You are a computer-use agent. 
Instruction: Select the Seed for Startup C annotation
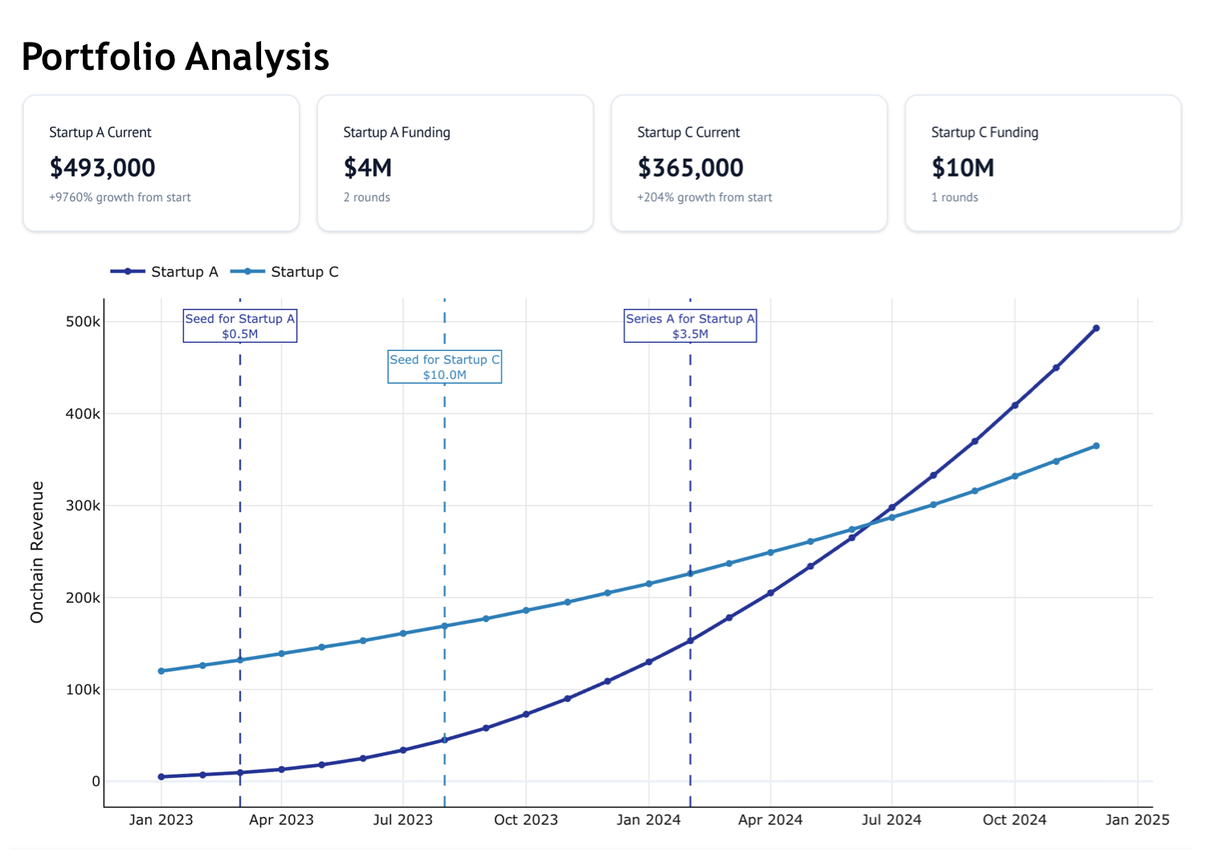click(444, 367)
